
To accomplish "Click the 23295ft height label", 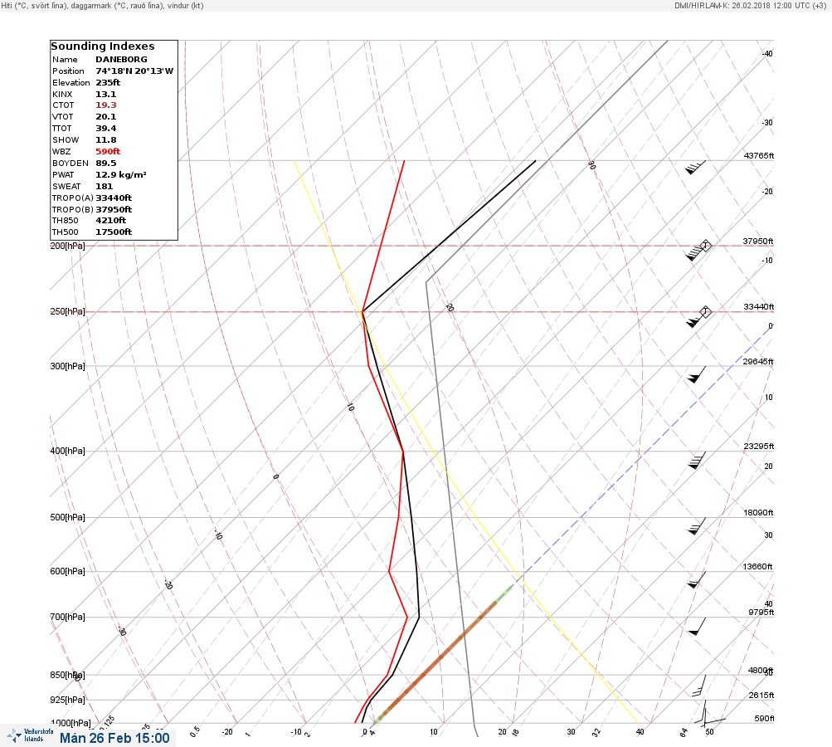I will [x=759, y=446].
